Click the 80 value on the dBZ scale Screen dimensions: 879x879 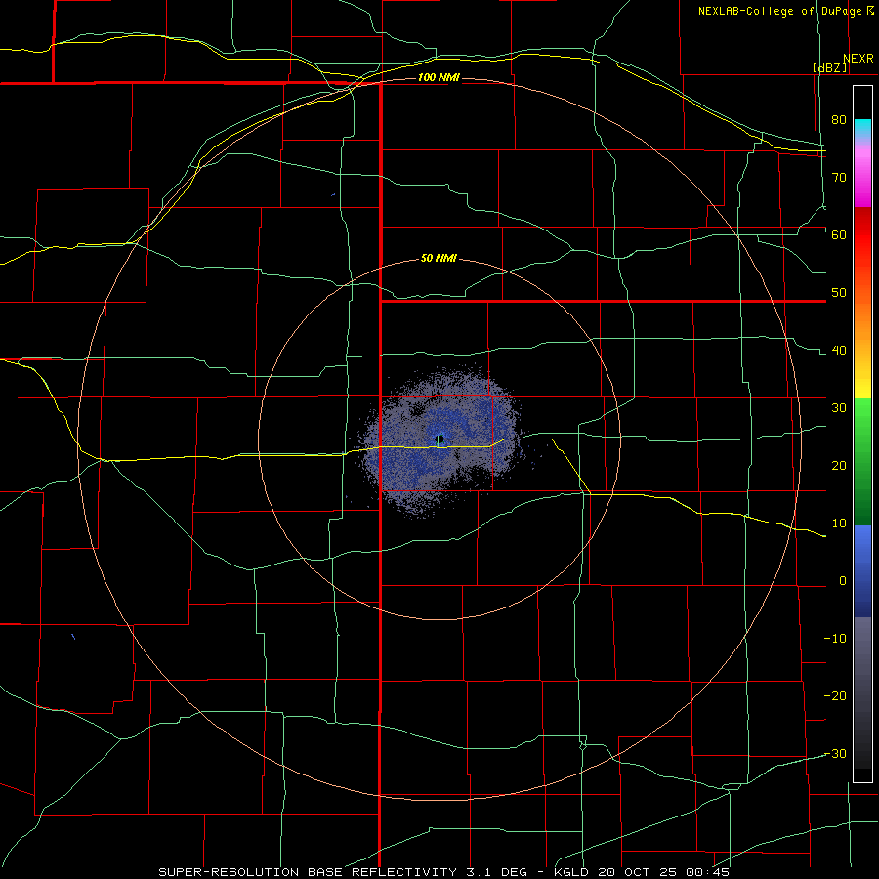tap(839, 119)
